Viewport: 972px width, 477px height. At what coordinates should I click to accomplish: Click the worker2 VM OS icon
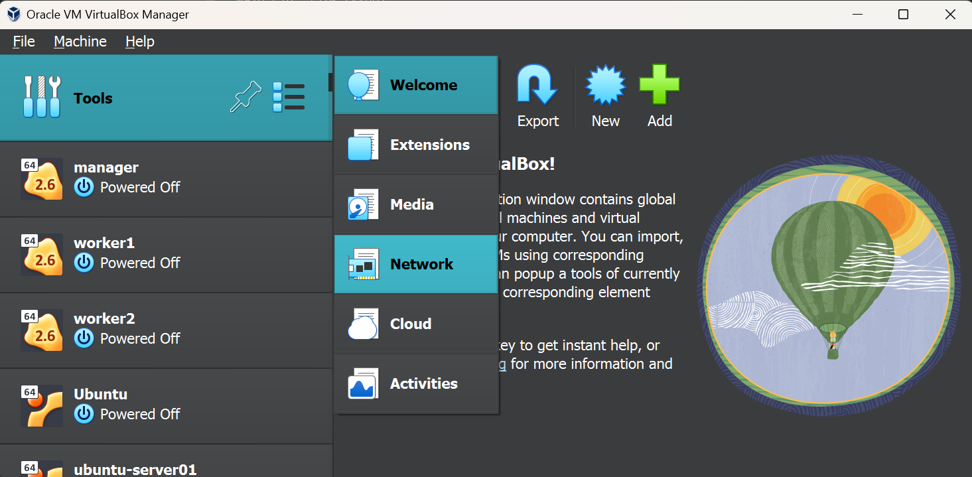point(42,330)
